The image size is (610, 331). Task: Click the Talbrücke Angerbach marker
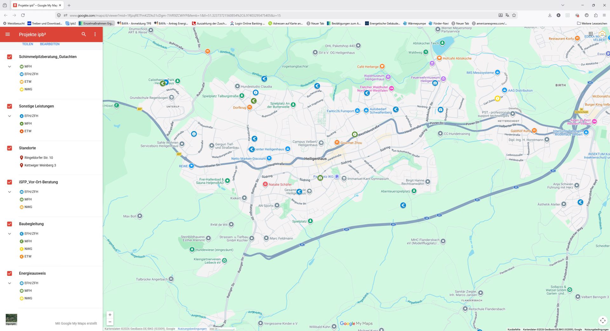(171, 279)
